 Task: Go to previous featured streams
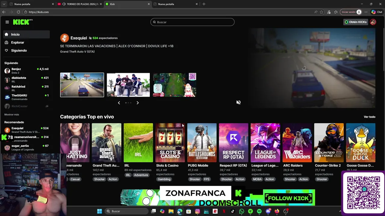(119, 103)
